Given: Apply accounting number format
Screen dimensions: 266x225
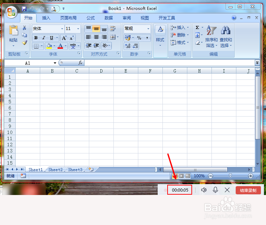Looking at the screenshot, I should pyautogui.click(x=128, y=38).
